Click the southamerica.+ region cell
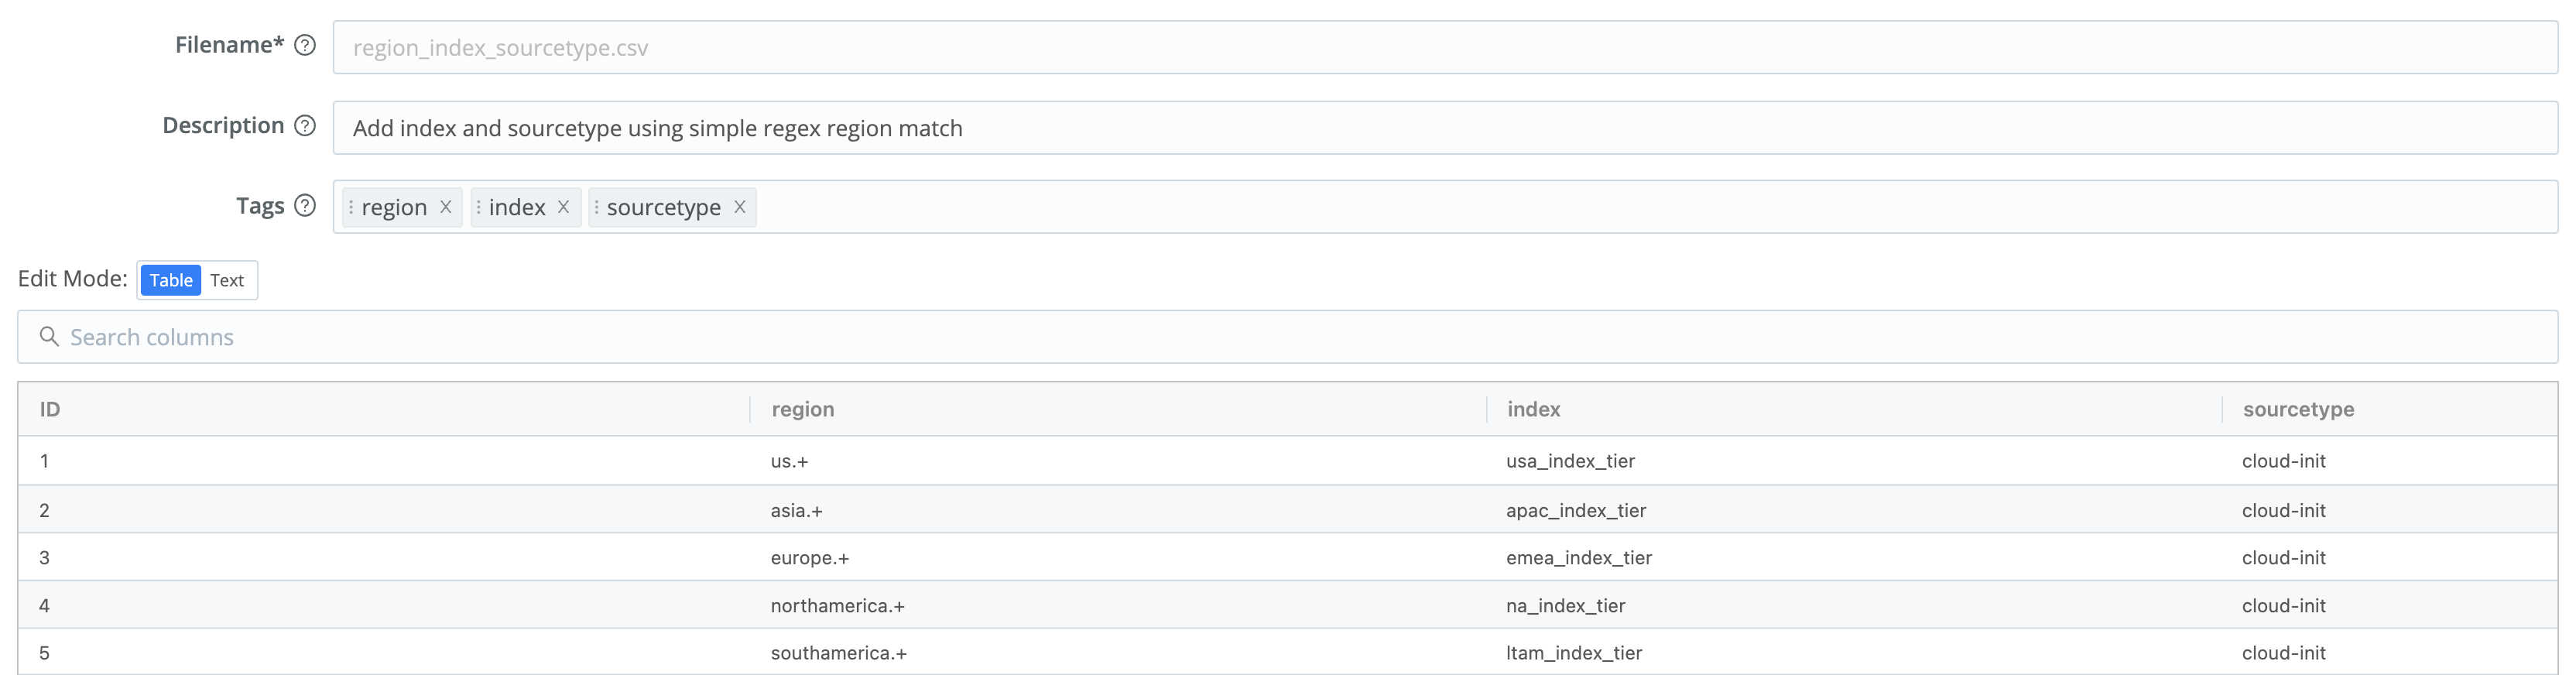Image resolution: width=2576 pixels, height=675 pixels. coord(838,653)
